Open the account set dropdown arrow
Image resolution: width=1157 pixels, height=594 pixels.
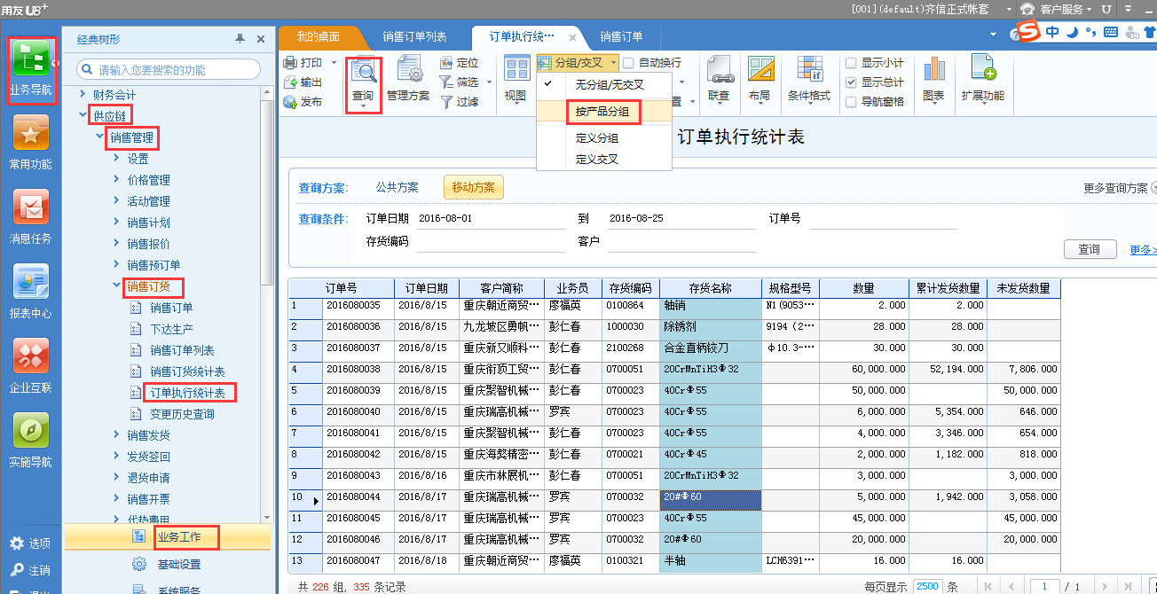click(x=1008, y=9)
